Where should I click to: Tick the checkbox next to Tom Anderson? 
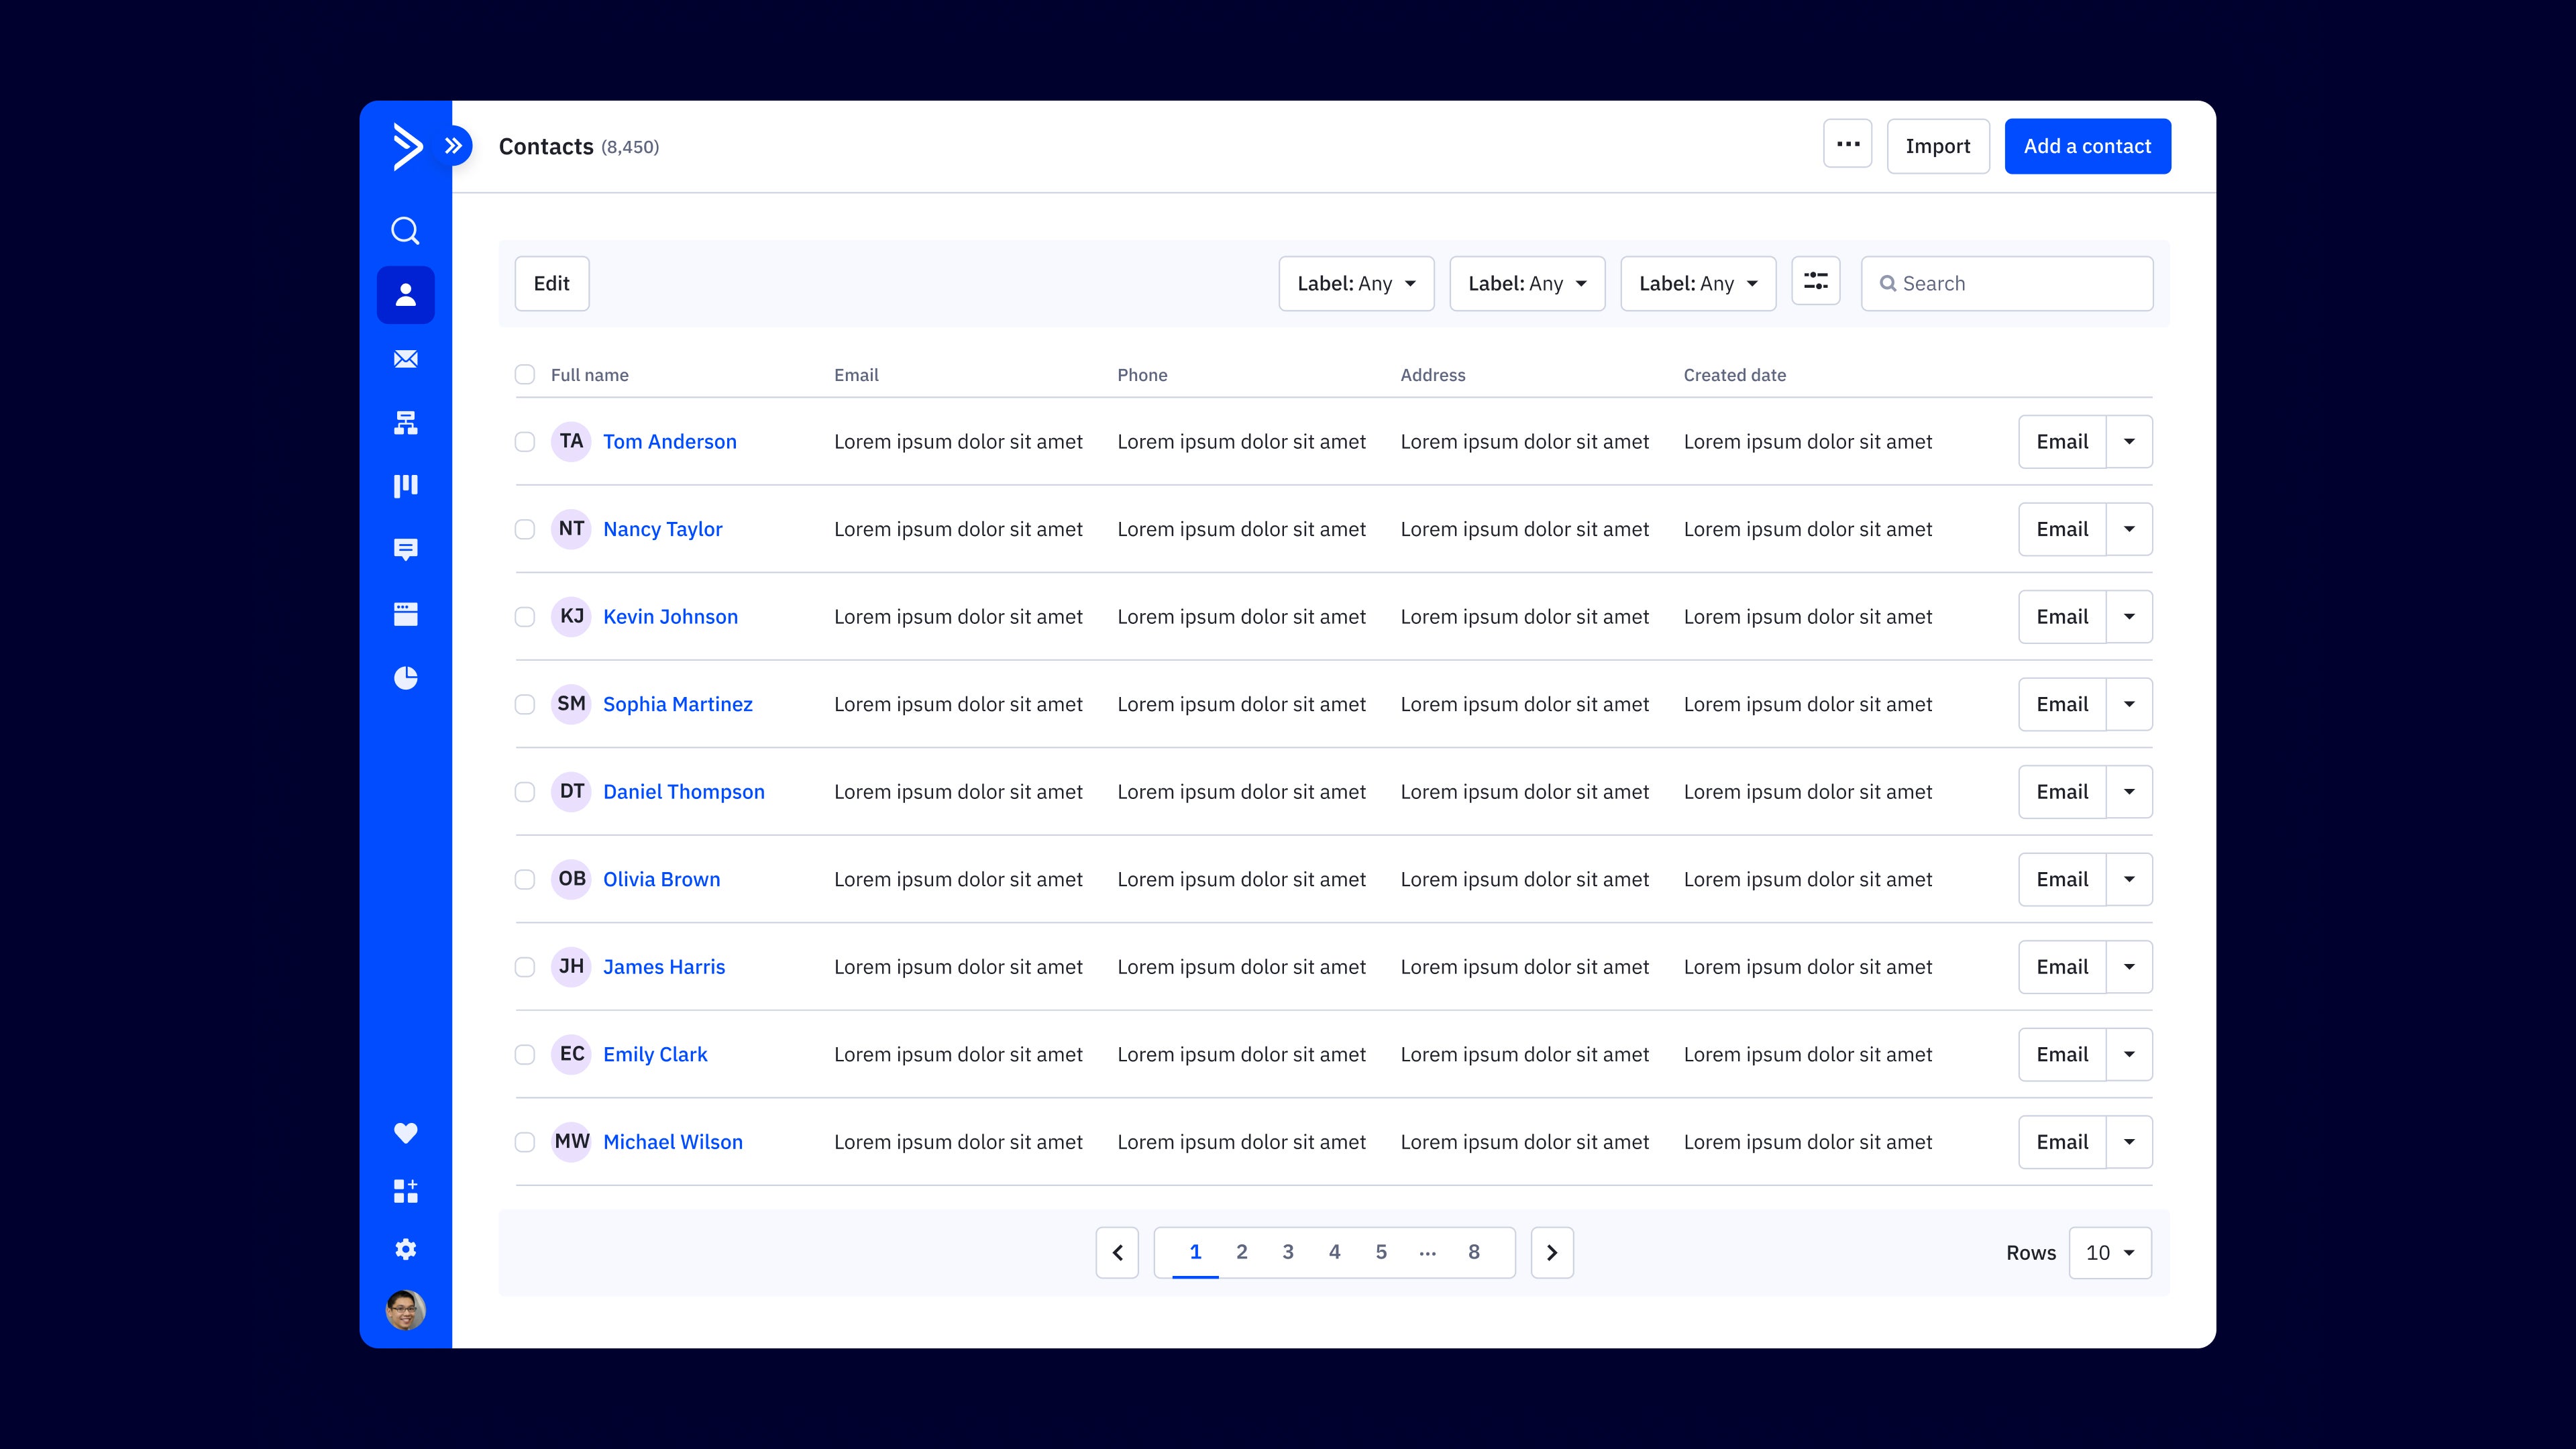click(524, 442)
